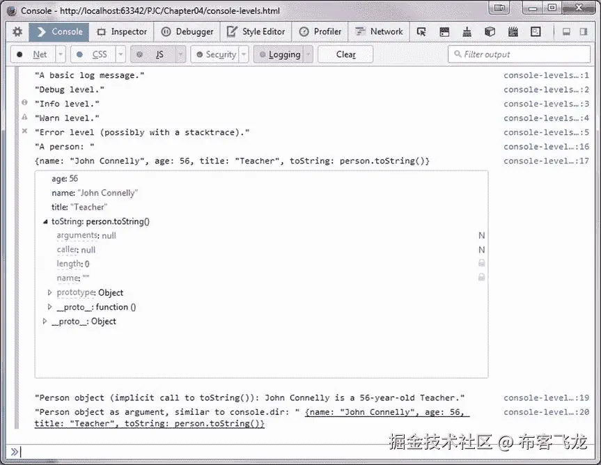Open source link console-levels…:5

click(546, 132)
